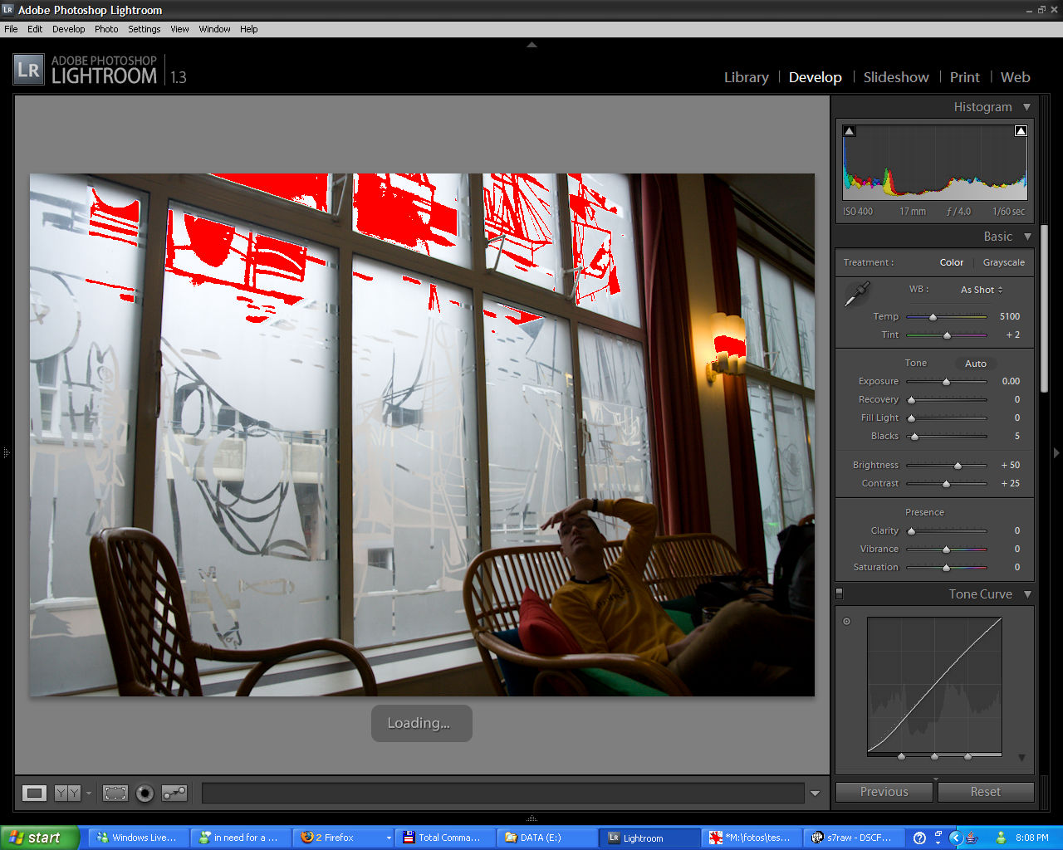Viewport: 1063px width, 850px height.
Task: Select the White Balance eyedropper tool
Action: [x=857, y=294]
